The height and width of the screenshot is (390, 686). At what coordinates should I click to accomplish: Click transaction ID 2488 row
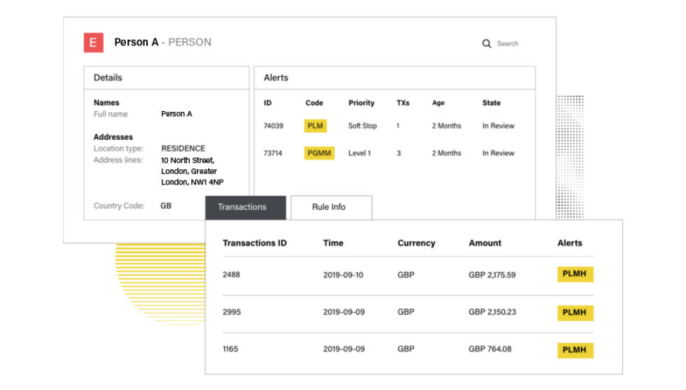coord(232,275)
